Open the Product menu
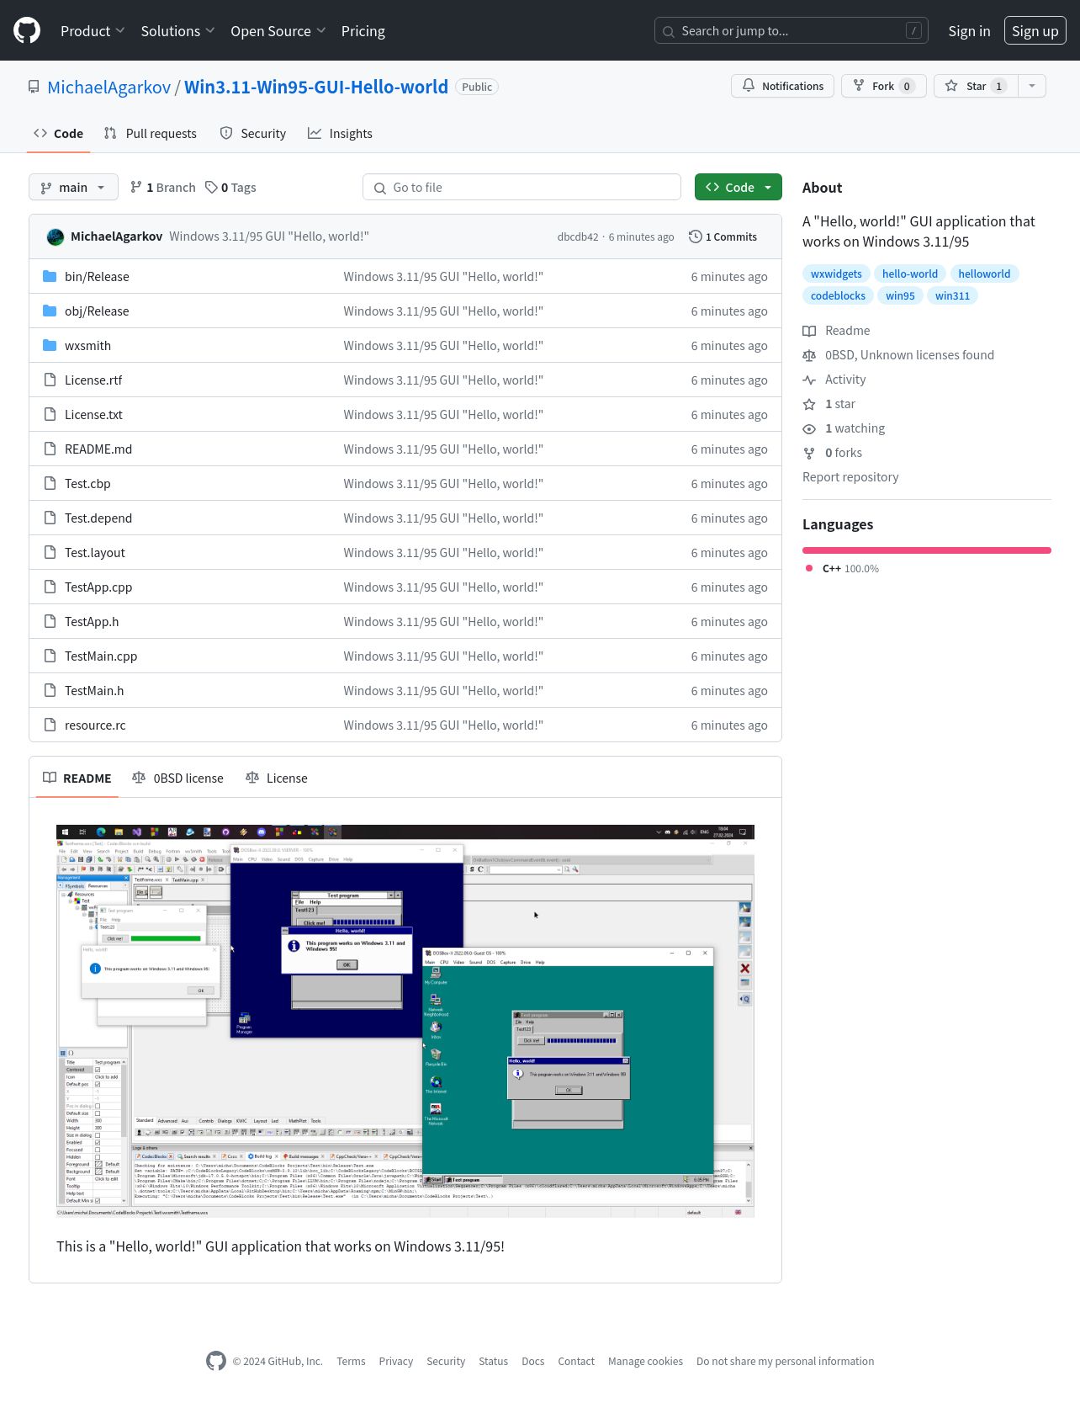This screenshot has width=1080, height=1408. pos(93,31)
